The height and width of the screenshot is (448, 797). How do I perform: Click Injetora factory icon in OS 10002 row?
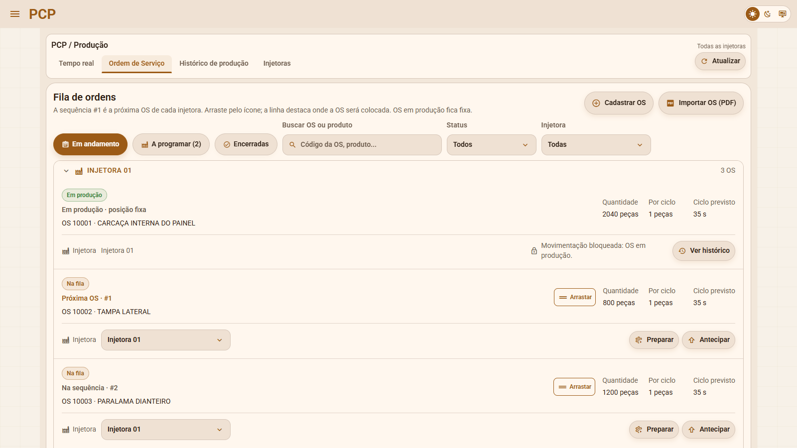click(66, 340)
